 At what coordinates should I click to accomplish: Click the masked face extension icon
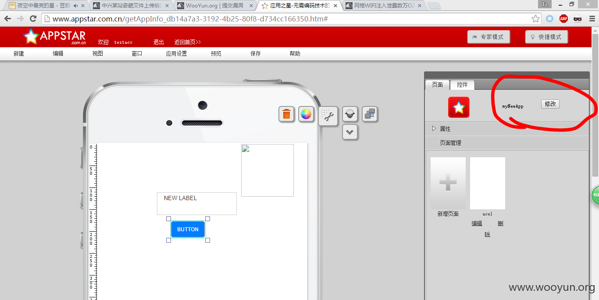click(x=578, y=18)
